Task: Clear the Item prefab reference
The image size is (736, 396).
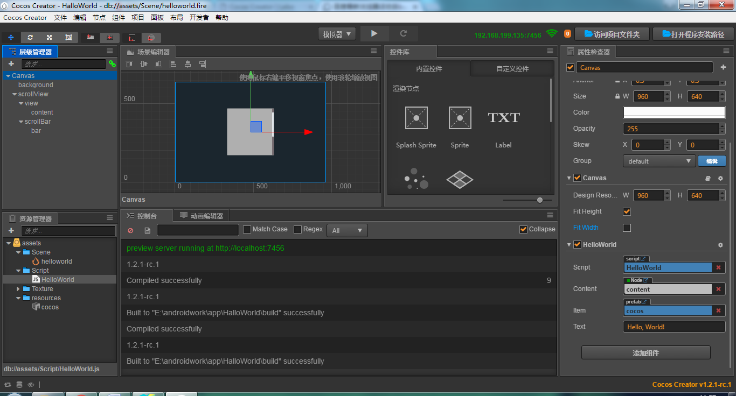Action: (718, 310)
